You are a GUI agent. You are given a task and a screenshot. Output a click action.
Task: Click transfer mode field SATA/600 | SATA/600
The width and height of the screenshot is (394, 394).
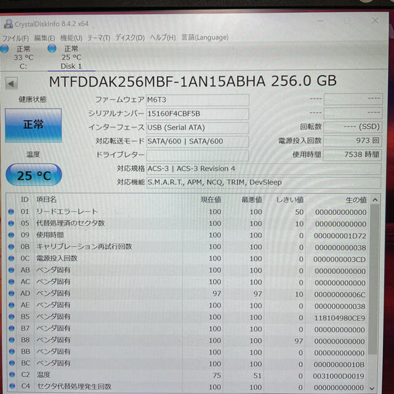(x=198, y=142)
